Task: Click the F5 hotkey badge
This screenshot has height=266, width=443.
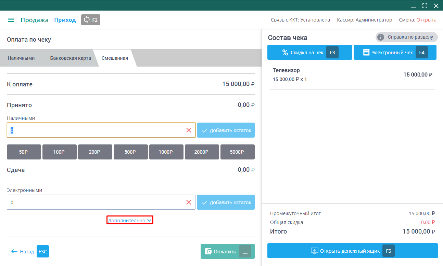Action: (389, 251)
